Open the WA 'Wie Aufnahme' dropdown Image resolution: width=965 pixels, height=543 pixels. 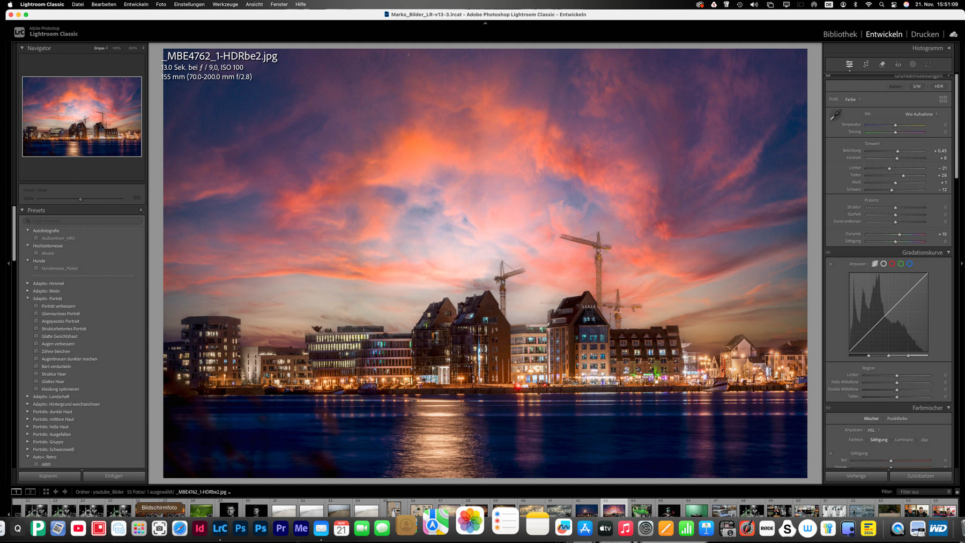click(x=922, y=114)
